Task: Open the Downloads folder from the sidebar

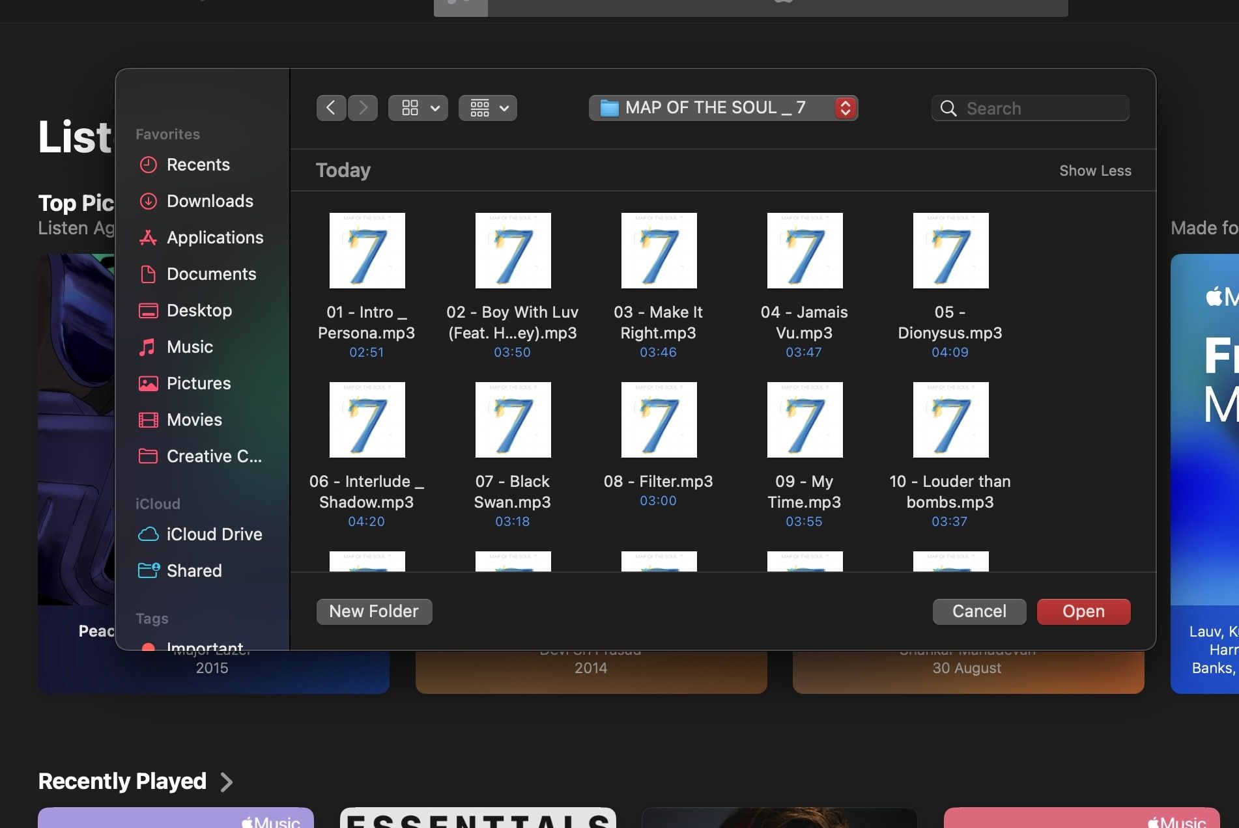Action: (x=210, y=201)
